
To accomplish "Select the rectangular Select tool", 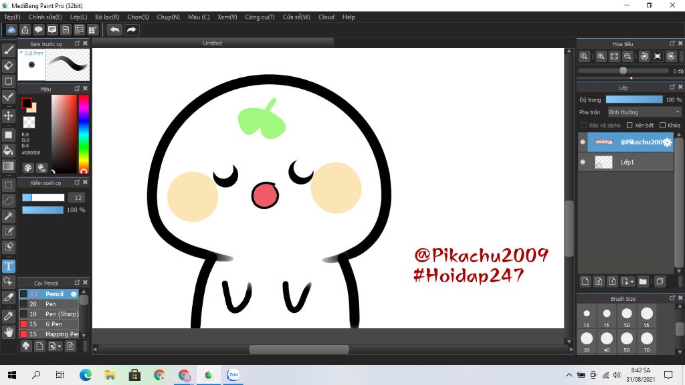I will (8, 185).
